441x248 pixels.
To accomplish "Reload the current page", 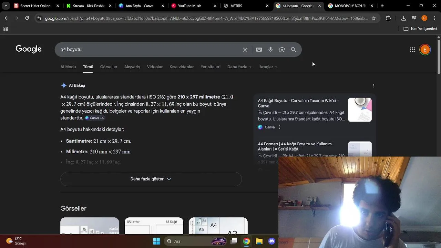I will coord(27,18).
